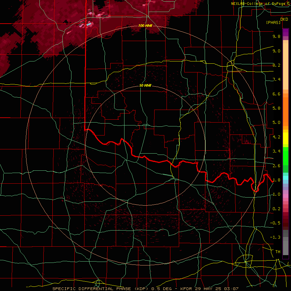Select the 9.8 value on the color scale

point(276,36)
